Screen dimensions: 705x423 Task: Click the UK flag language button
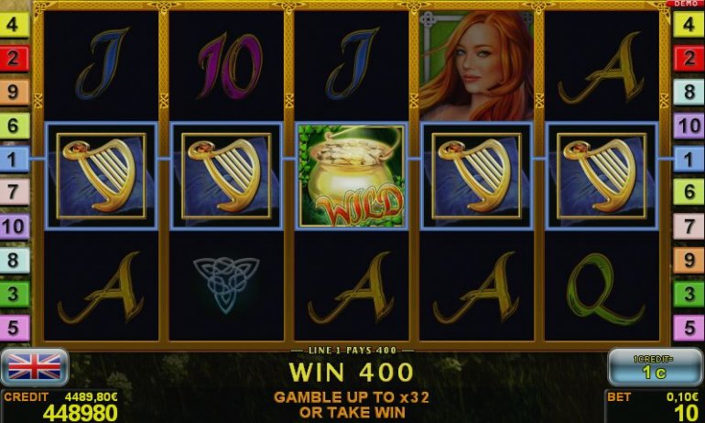pyautogui.click(x=35, y=367)
